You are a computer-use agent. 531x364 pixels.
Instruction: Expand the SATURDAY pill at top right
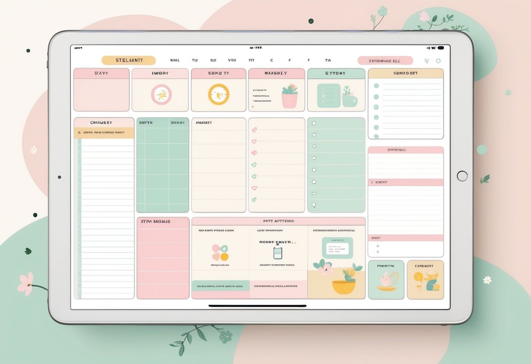pos(385,60)
